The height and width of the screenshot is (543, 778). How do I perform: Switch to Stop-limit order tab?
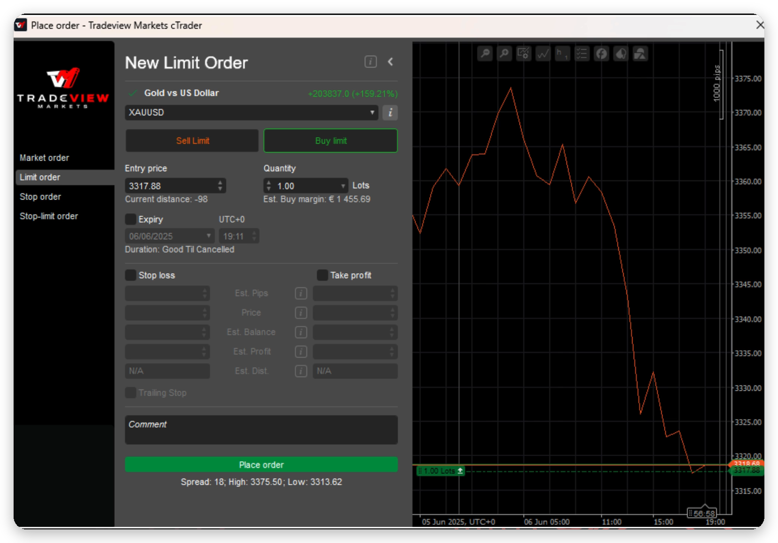coord(64,216)
